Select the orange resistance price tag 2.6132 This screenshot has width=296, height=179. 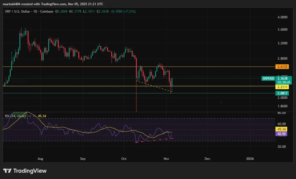pos(282,66)
